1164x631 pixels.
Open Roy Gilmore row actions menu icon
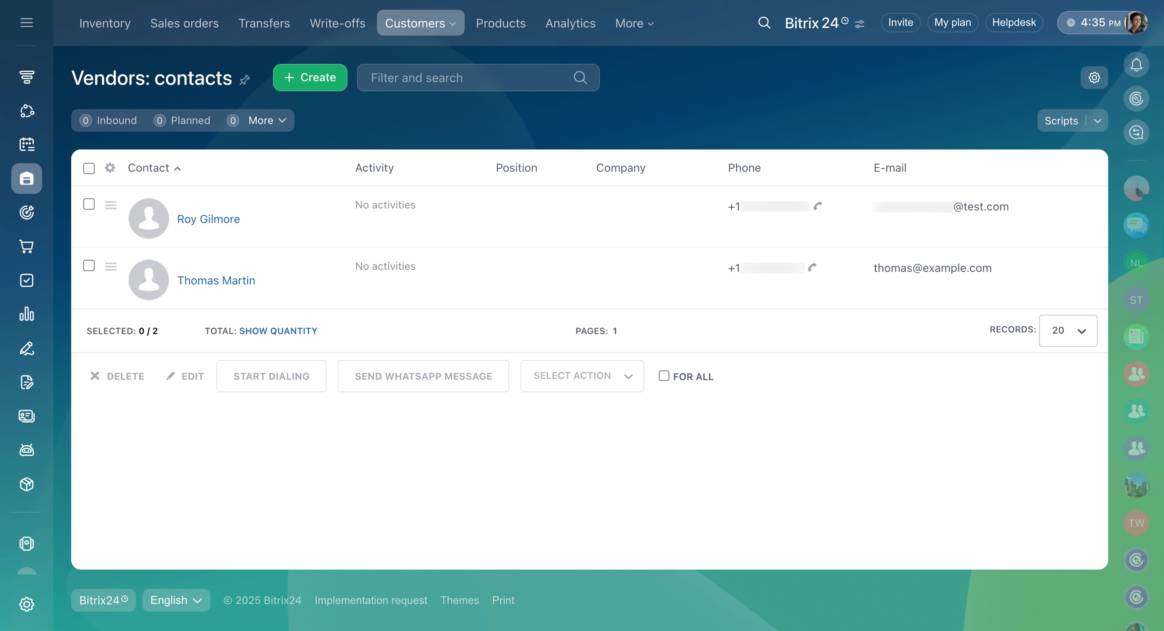111,205
